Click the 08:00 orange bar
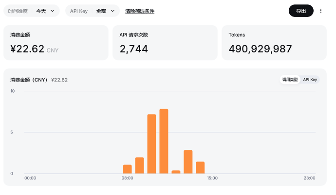Viewport: 336px width, 195px height. point(127,169)
